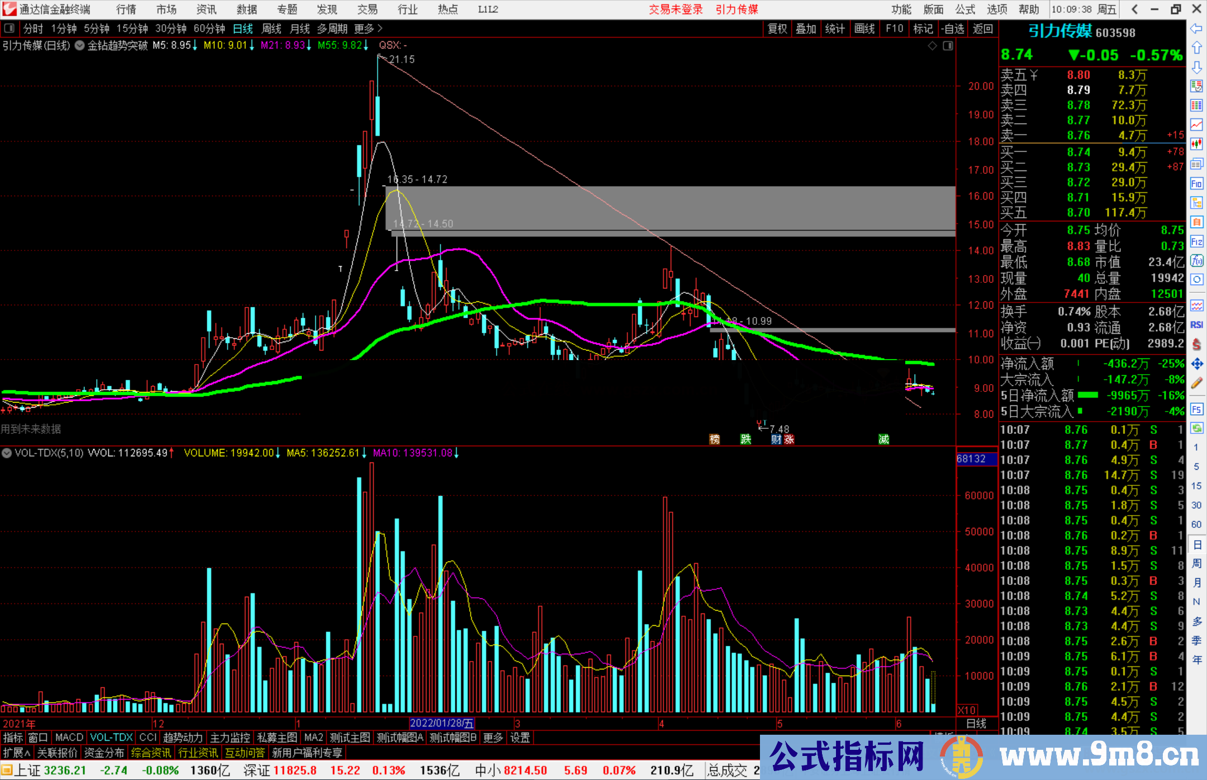The image size is (1207, 780).
Task: Switch to 日 daily period in right sidebar
Action: [x=1196, y=544]
